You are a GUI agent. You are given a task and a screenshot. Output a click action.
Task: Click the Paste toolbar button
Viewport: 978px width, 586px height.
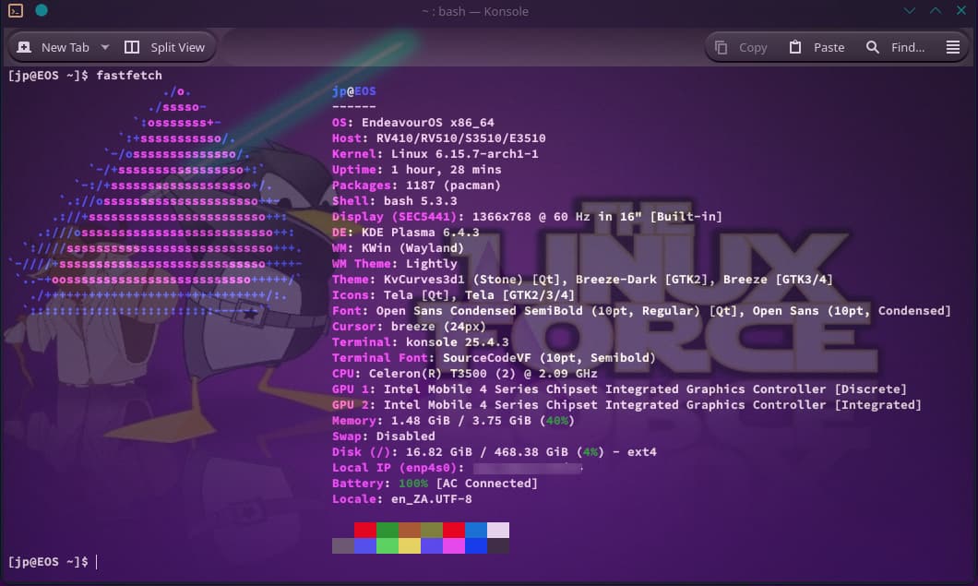pos(817,47)
